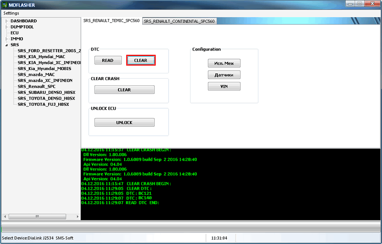
Task: Click the Исп. Мех configuration button
Action: (224, 63)
